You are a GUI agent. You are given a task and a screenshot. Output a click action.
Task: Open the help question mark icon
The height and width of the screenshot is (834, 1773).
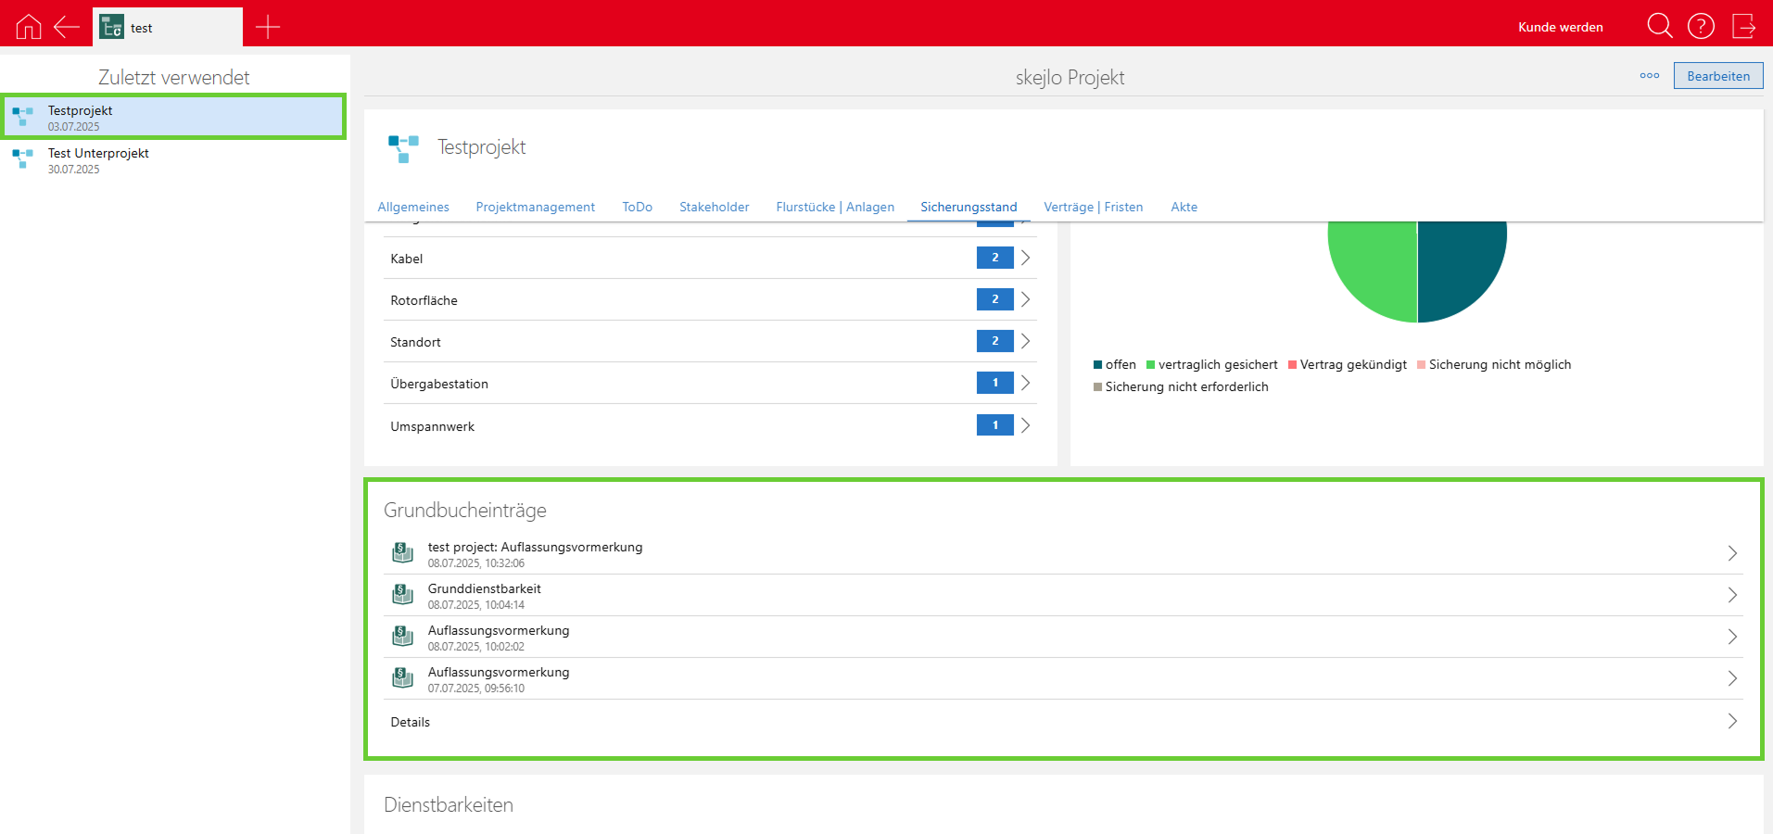[1701, 26]
